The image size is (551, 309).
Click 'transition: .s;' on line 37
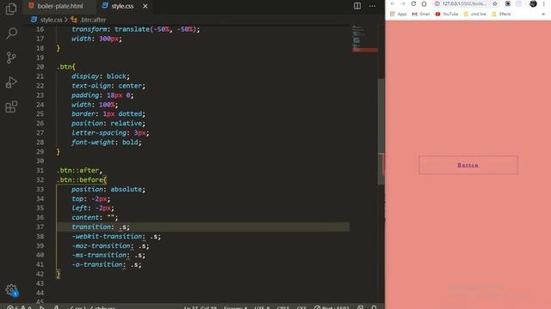pyautogui.click(x=101, y=227)
